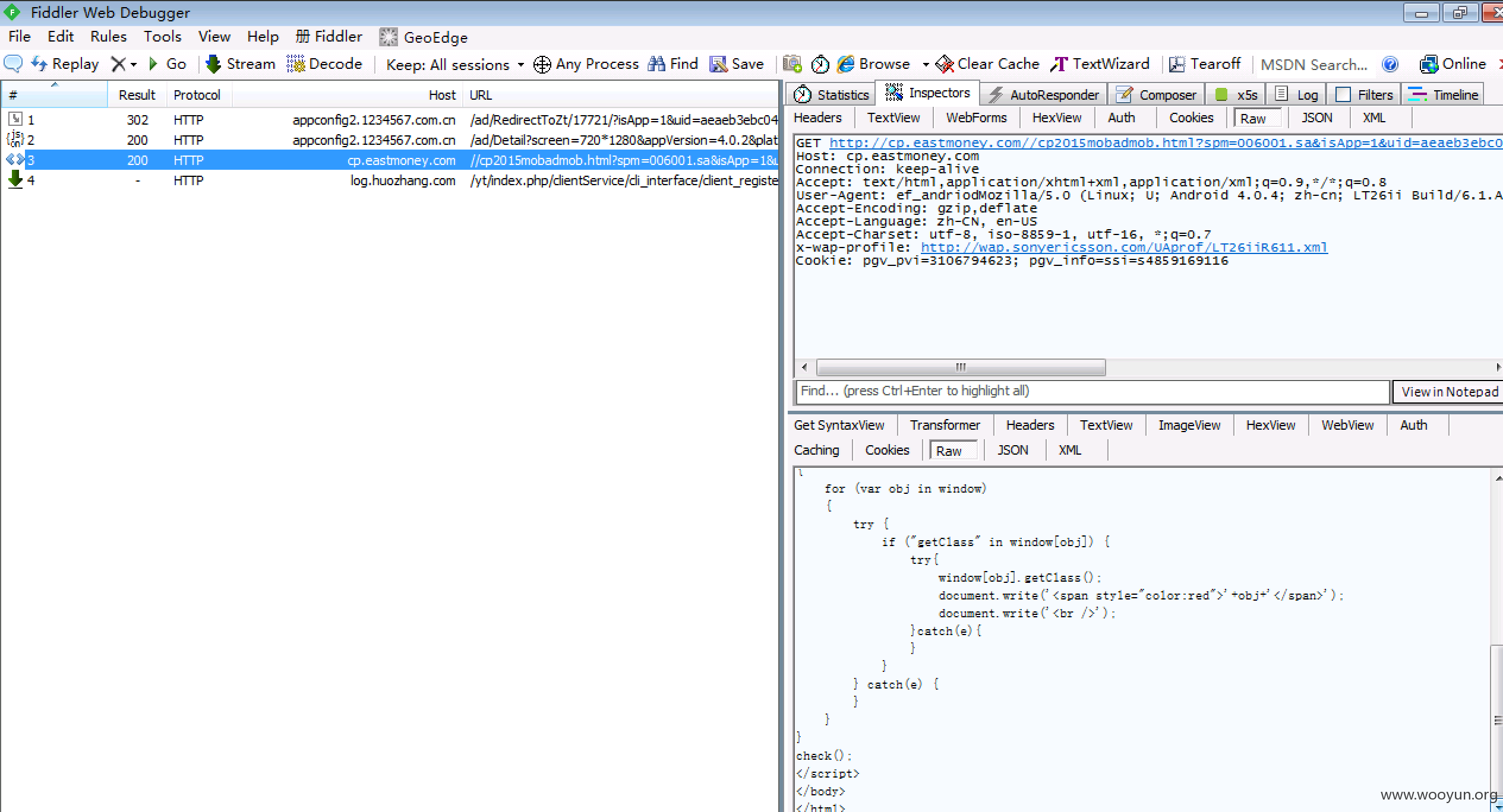Open the Tools menu

click(162, 36)
